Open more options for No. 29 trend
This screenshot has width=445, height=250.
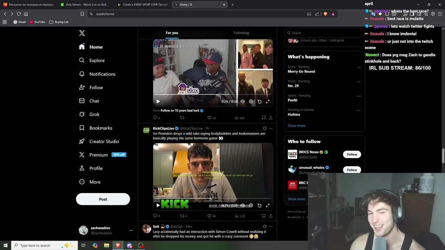point(359,82)
